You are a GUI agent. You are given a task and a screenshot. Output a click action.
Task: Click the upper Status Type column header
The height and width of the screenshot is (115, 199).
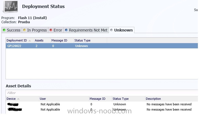[82, 40]
